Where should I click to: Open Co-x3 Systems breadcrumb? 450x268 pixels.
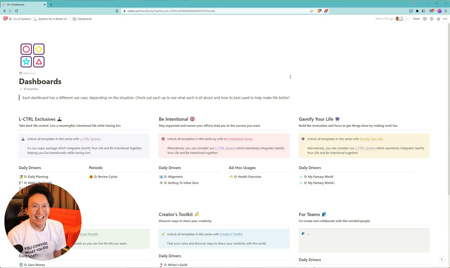click(x=20, y=19)
